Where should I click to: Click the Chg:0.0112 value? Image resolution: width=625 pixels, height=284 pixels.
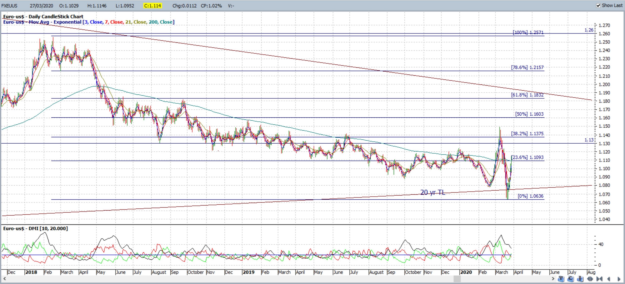pos(184,6)
